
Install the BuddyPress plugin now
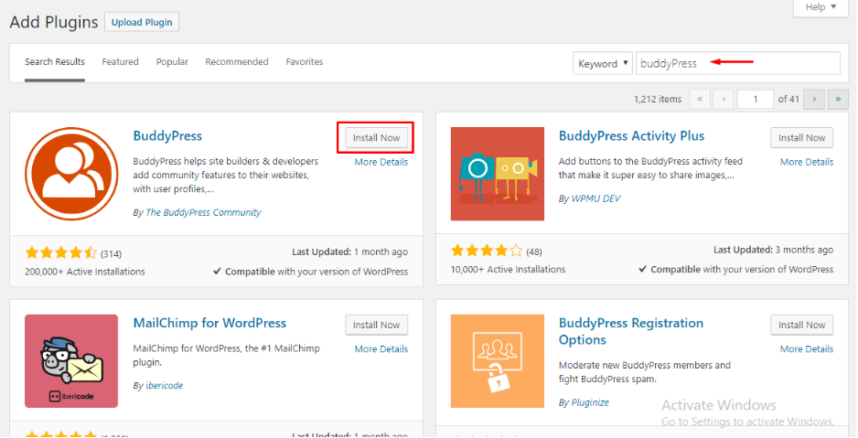[x=377, y=138]
